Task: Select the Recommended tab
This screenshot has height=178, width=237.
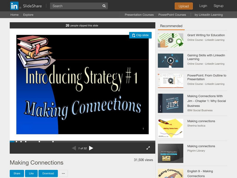Action: (x=171, y=26)
